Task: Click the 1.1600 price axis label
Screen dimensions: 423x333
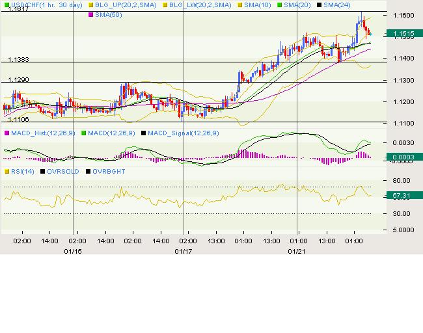Action: (403, 16)
